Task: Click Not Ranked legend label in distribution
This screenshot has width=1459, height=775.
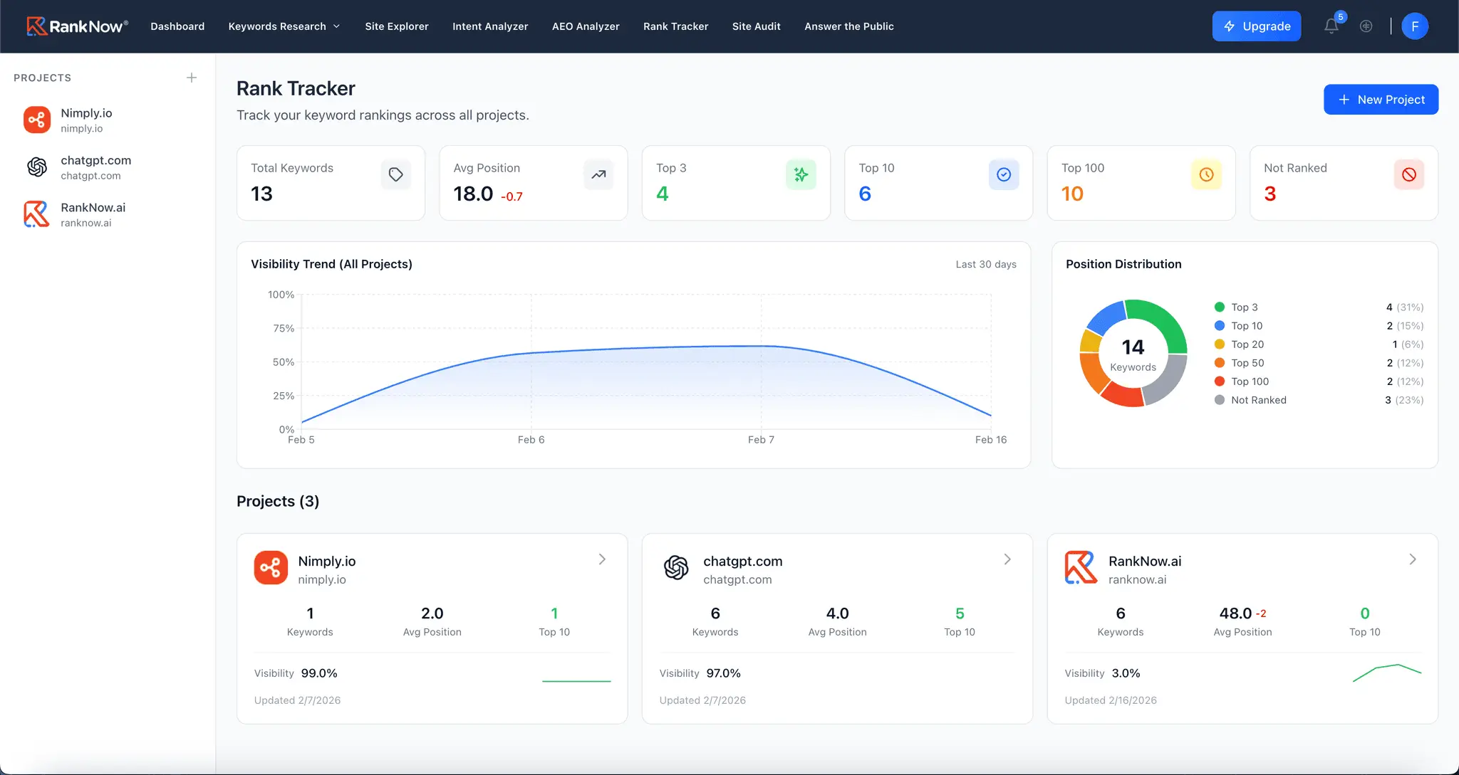Action: (x=1259, y=400)
